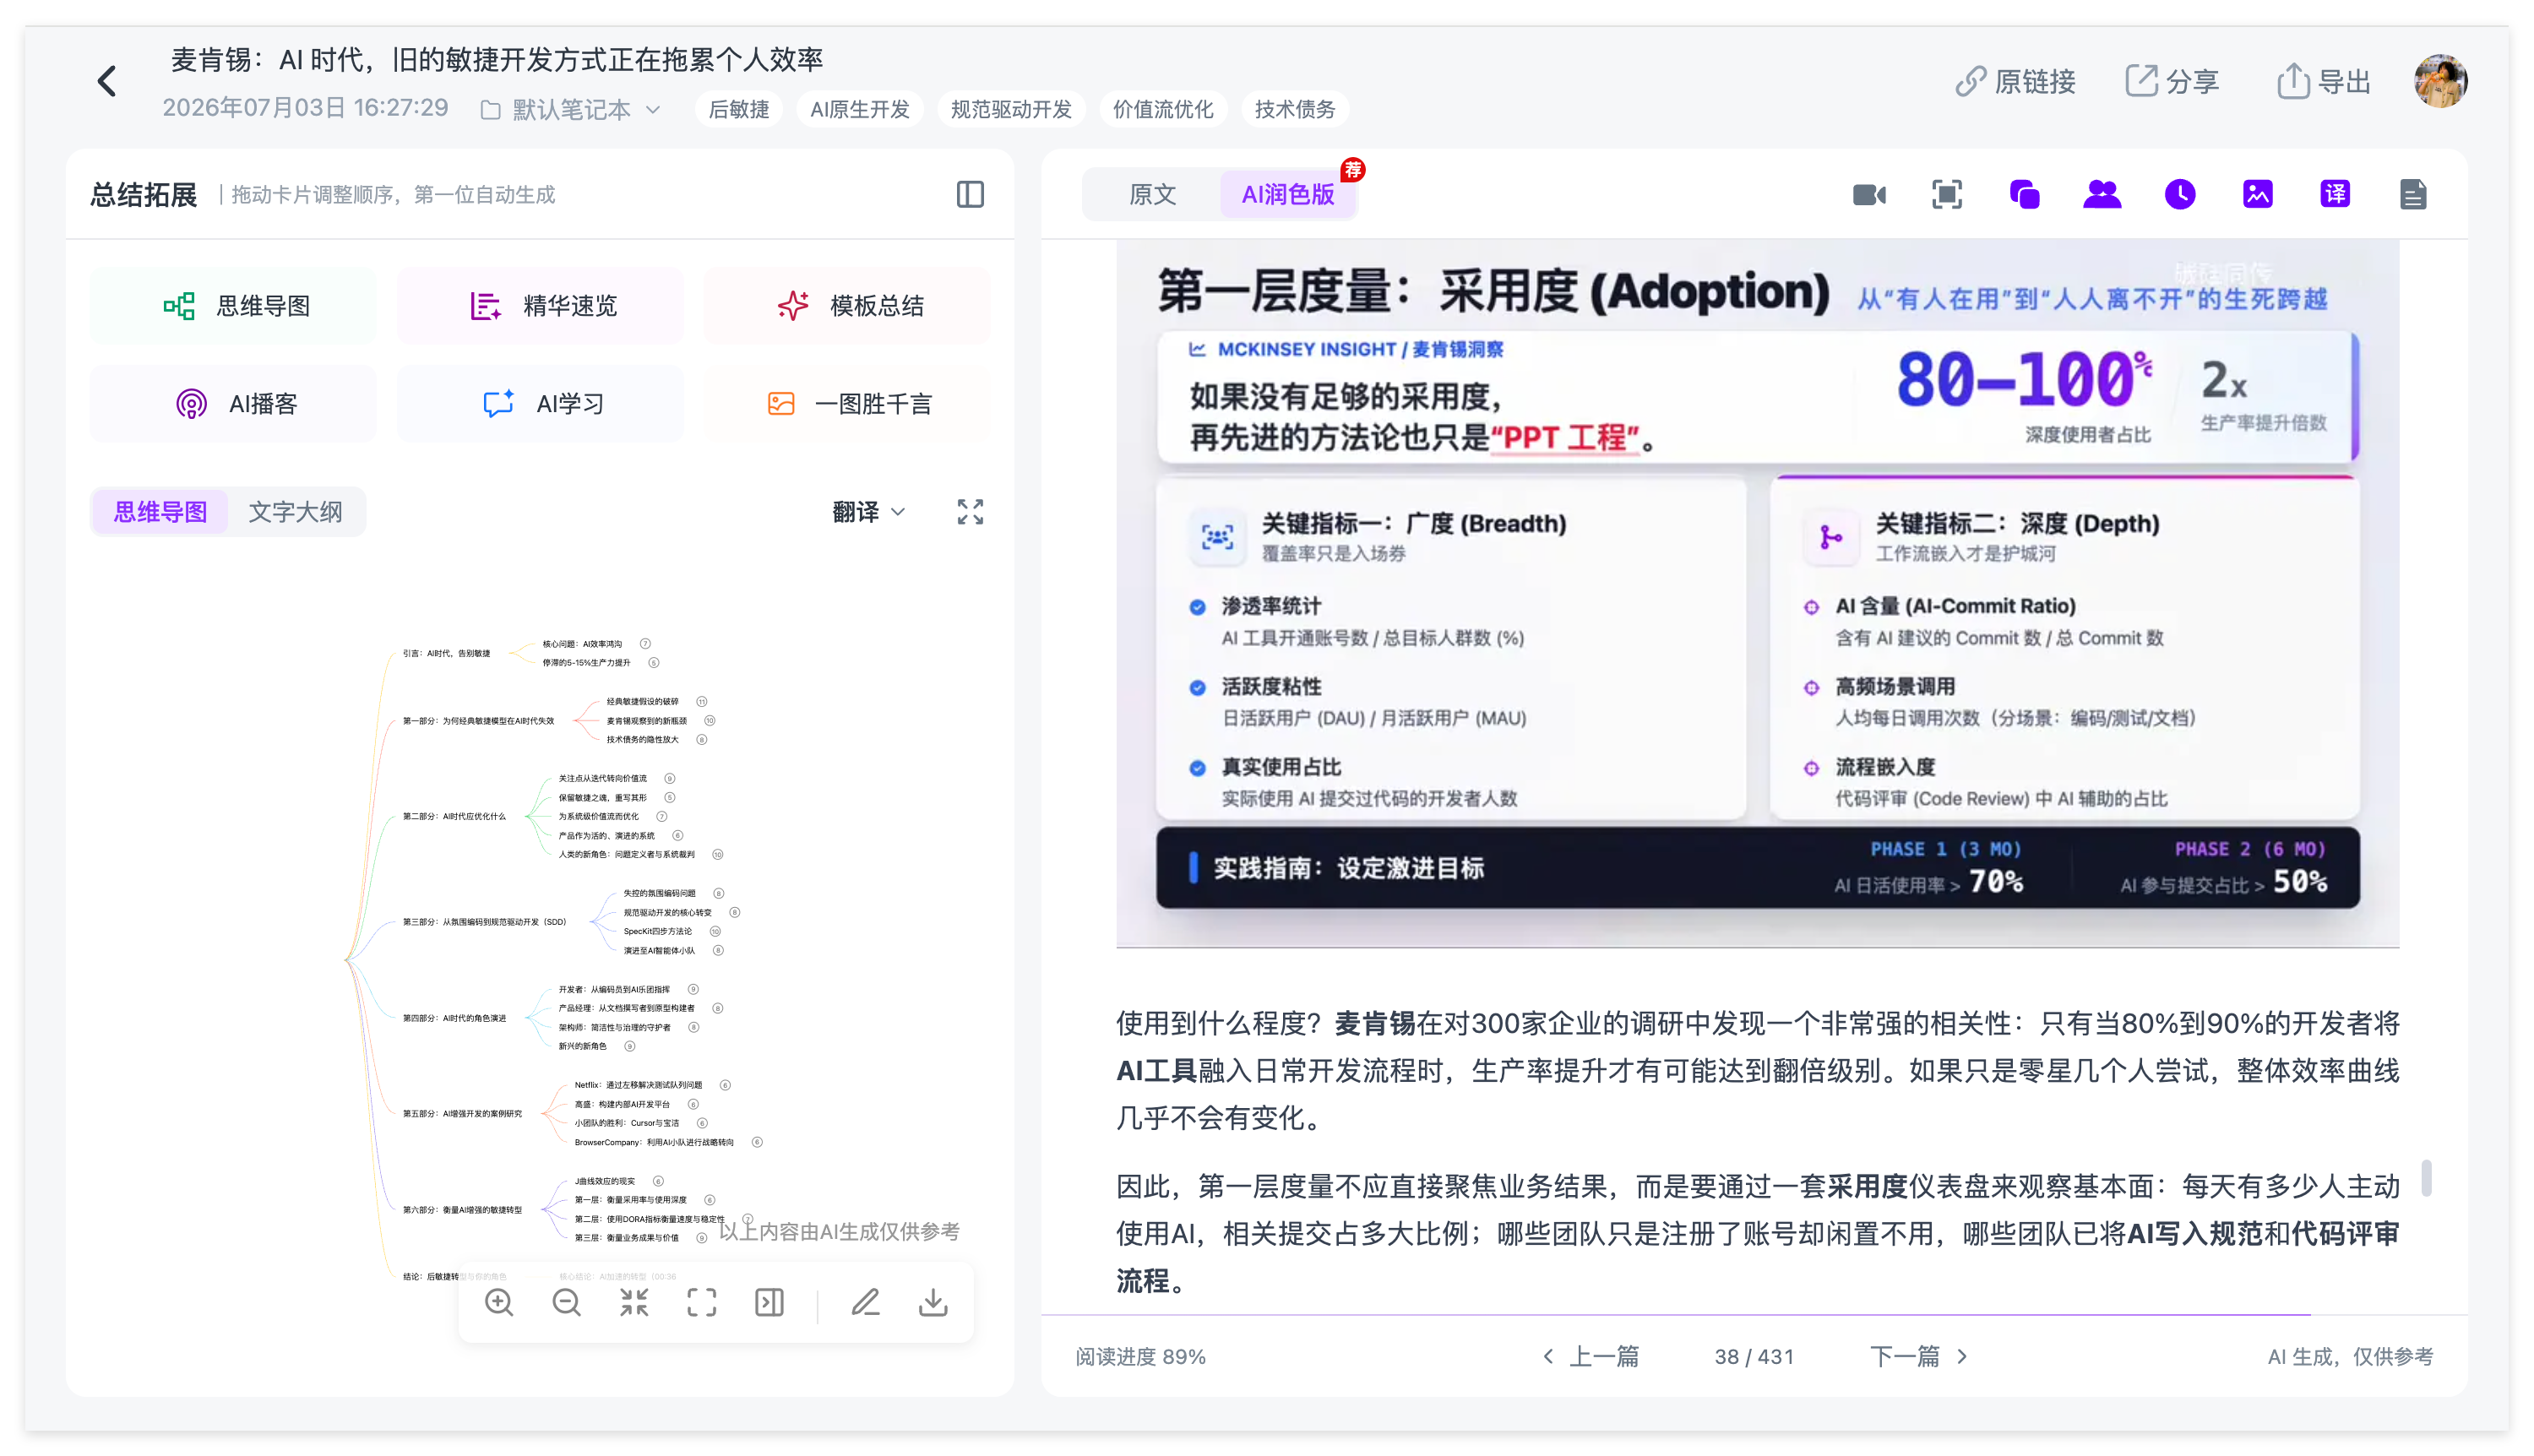Open the 思维导图 card
This screenshot has height=1456, width=2534.
(x=233, y=306)
